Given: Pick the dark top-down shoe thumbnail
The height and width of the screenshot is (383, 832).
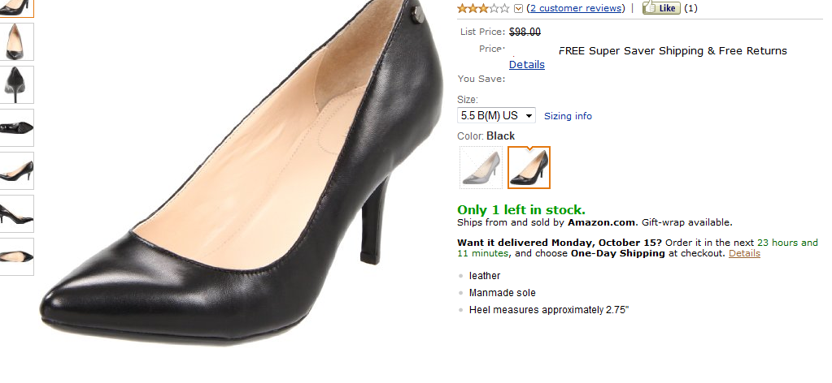Looking at the screenshot, I should coord(16,127).
